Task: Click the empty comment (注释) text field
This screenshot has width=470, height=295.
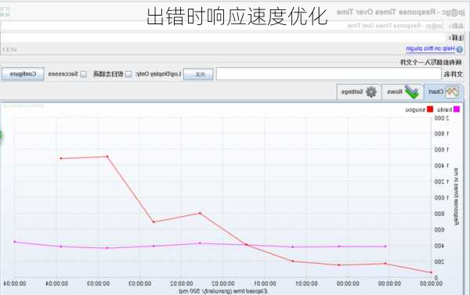Action: 222,38
